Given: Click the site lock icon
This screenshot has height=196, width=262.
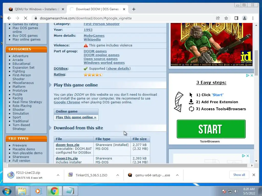Looking at the screenshot, I should point(35,18).
